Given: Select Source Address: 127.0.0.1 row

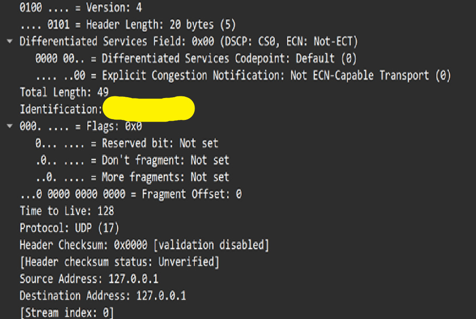Looking at the screenshot, I should coord(89,279).
